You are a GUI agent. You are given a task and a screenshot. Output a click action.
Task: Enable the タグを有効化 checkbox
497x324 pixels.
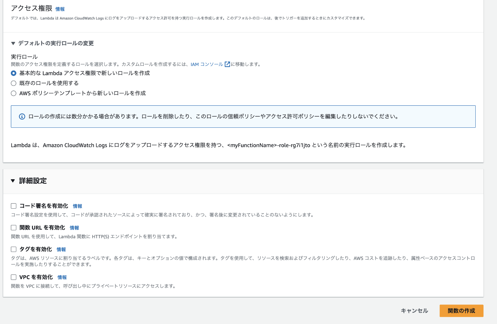(13, 249)
